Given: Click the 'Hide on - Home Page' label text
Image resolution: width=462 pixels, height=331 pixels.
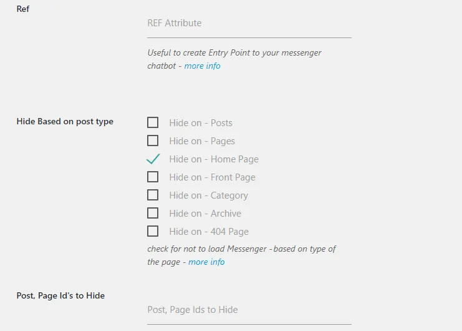Looking at the screenshot, I should [213, 159].
